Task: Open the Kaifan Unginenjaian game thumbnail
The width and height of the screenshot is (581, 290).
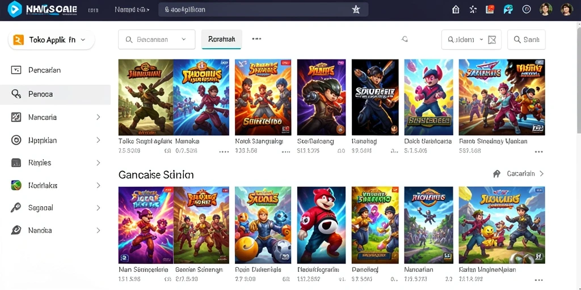Action: click(502, 225)
